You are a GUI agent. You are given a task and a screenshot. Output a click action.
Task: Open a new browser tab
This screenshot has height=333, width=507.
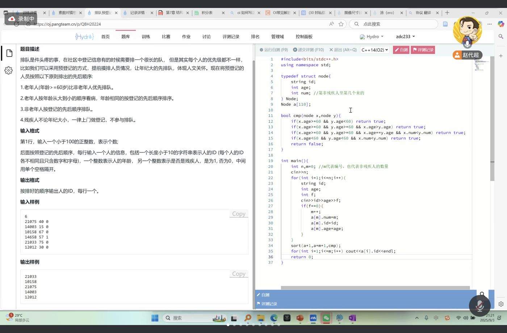tap(447, 13)
